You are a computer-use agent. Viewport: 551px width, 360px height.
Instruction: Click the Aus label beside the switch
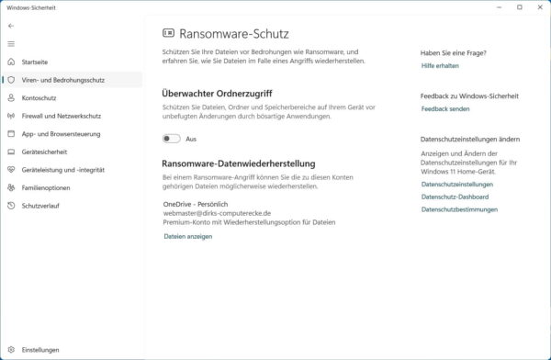(x=191, y=139)
